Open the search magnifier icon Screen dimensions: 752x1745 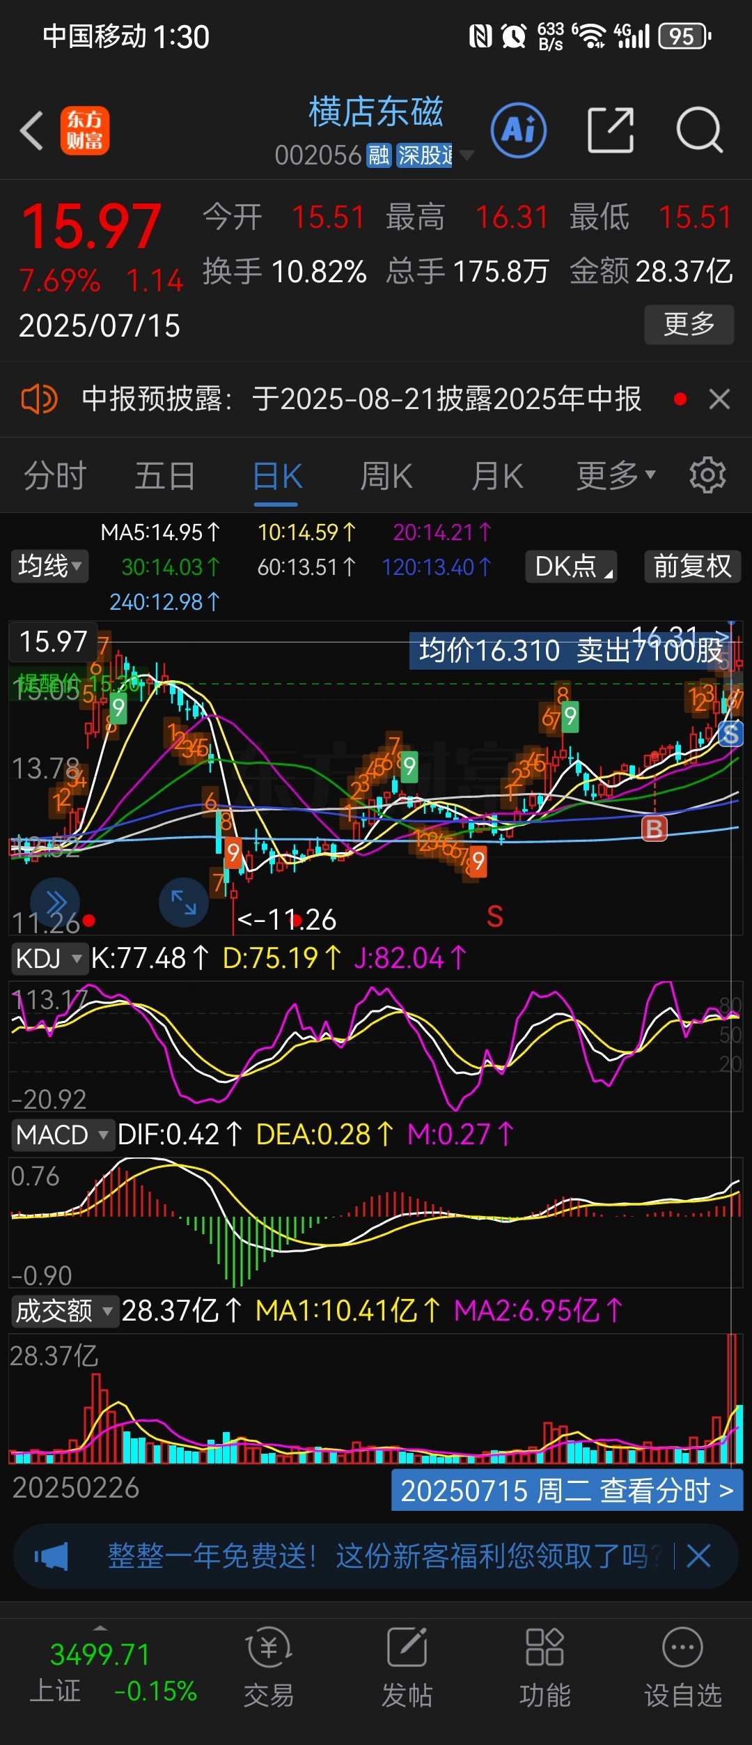click(700, 130)
